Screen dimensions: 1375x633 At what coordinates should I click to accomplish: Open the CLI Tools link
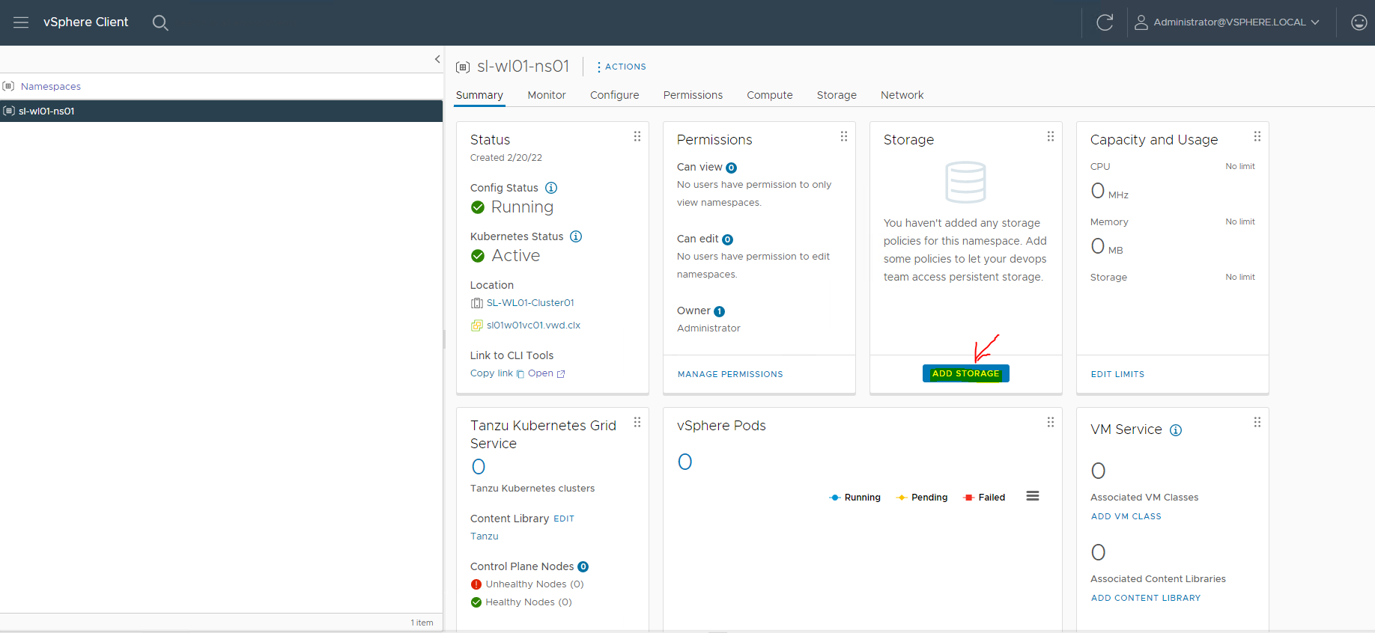[x=541, y=373]
